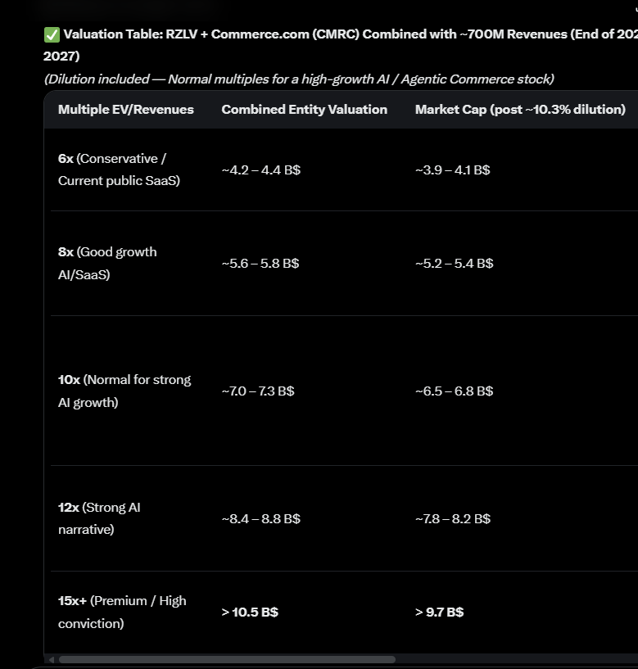Click the '8x (Good growth AI/SaaS)' cell
The height and width of the screenshot is (669, 638).
[x=107, y=263]
